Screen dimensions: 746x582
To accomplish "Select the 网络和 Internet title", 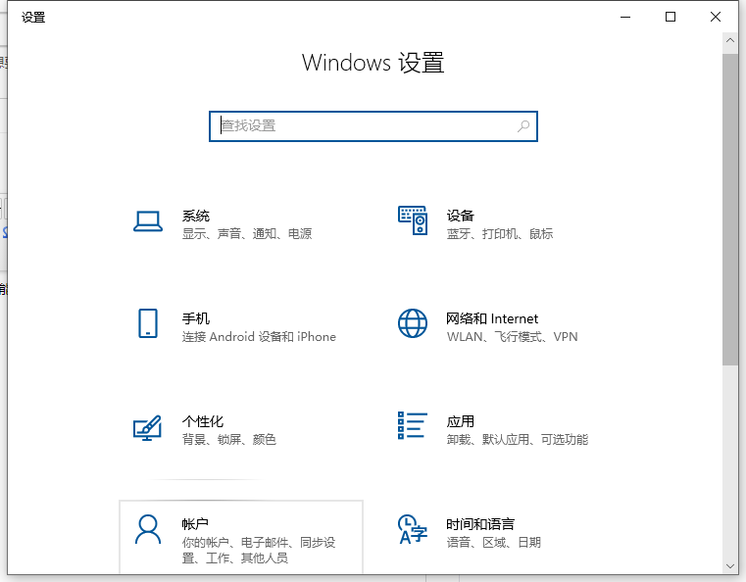I will tap(492, 318).
